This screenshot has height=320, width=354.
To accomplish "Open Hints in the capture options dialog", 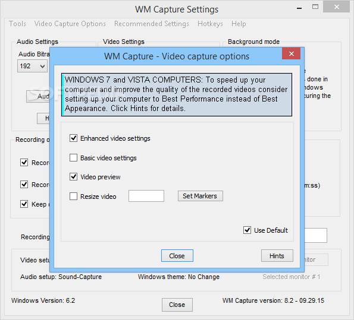I will tap(277, 255).
